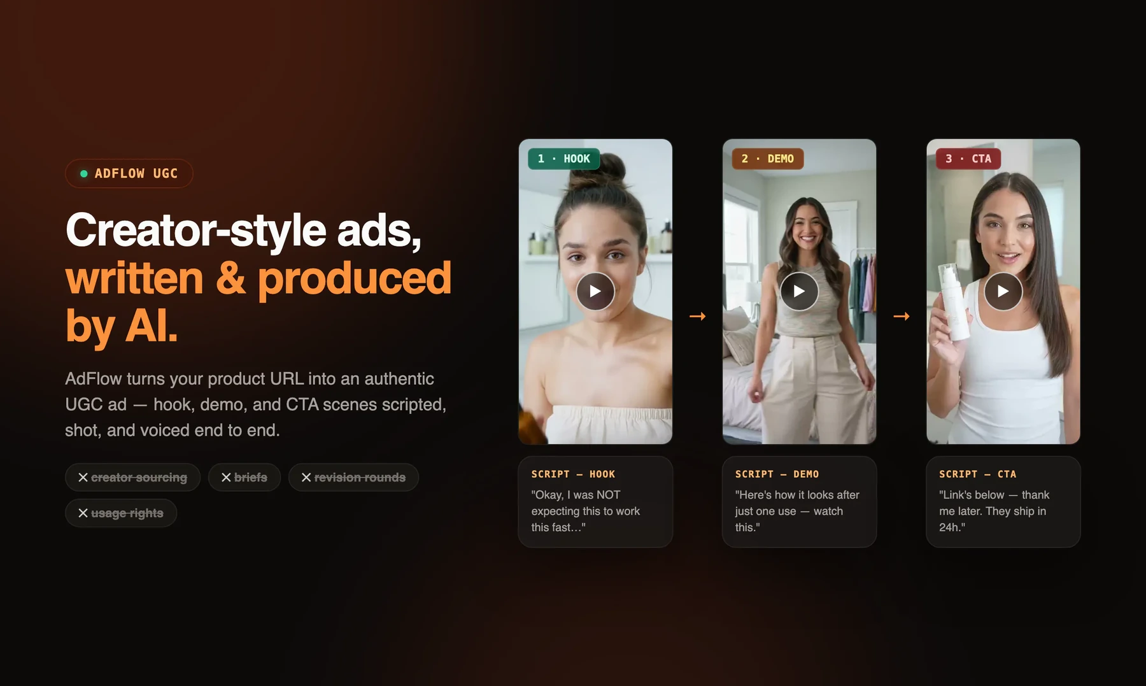Play the Hook scene video
1146x686 pixels.
595,291
